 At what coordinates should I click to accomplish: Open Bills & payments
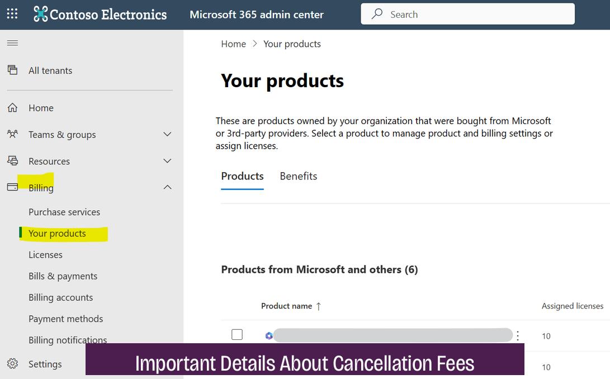63,276
